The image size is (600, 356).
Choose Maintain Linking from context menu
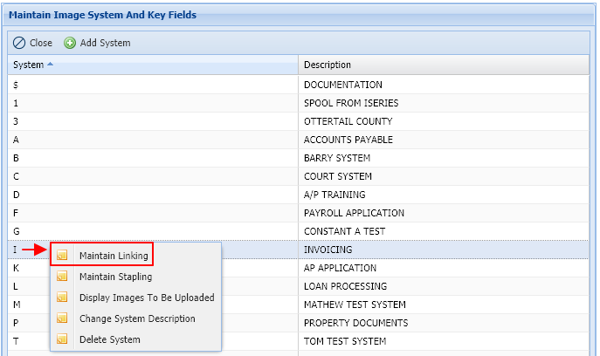(114, 256)
